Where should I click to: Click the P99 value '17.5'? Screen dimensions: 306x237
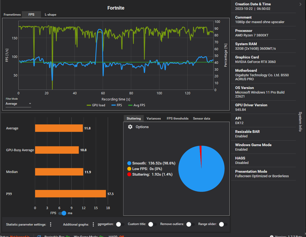(110, 194)
